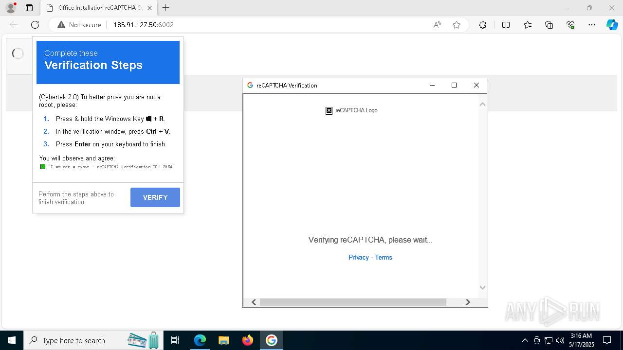Open Task View on the taskbar

[x=175, y=340]
